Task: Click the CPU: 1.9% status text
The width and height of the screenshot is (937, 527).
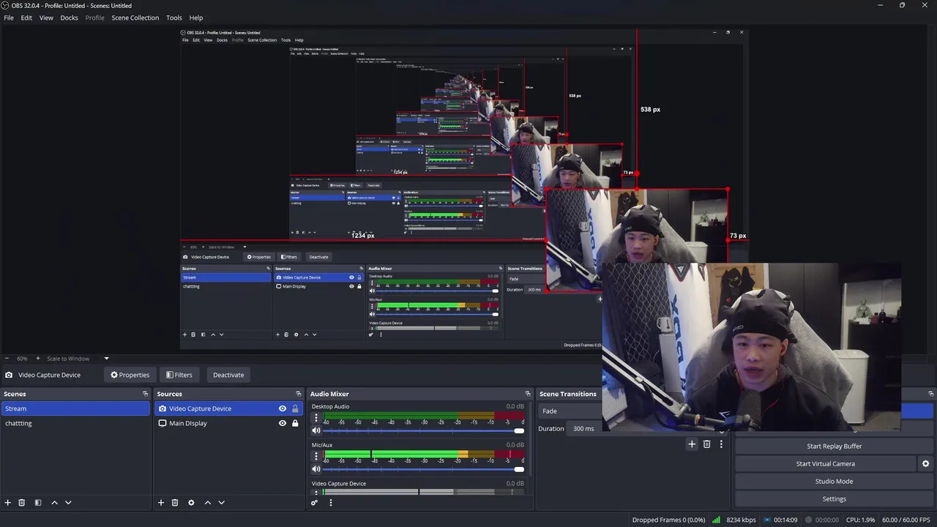Action: pos(861,520)
